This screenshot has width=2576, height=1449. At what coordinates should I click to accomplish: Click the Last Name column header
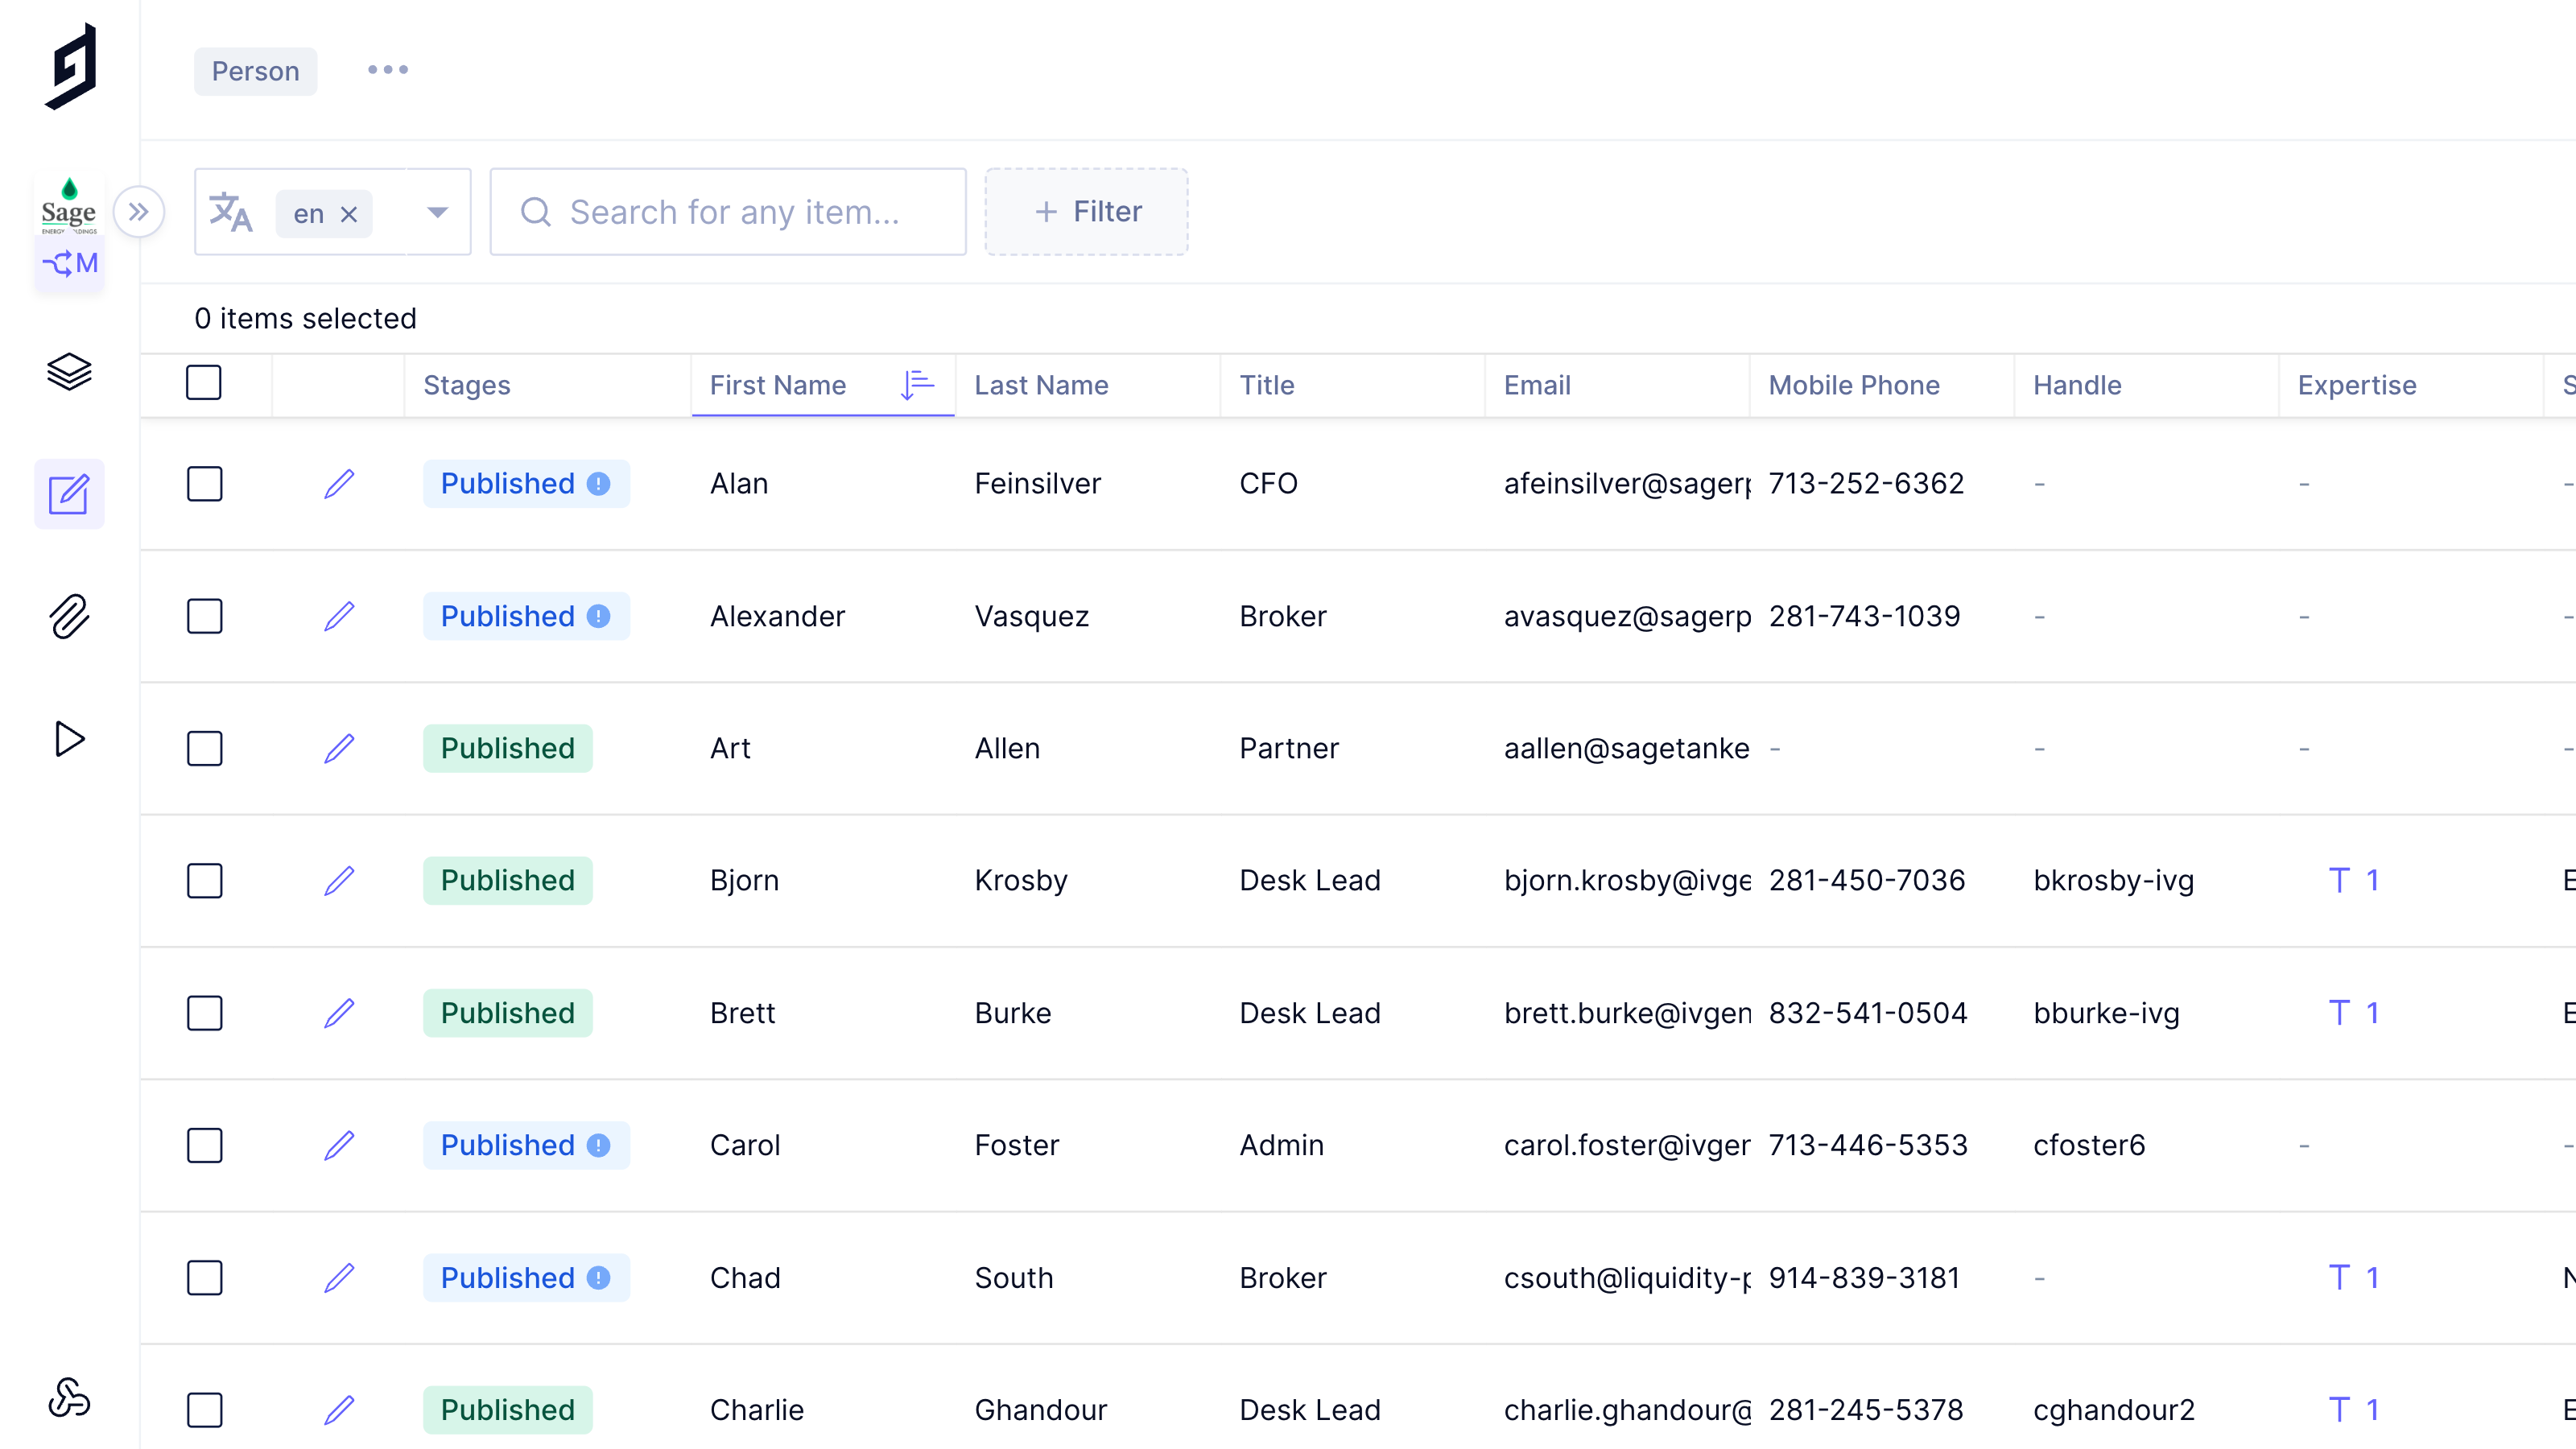tap(1041, 385)
